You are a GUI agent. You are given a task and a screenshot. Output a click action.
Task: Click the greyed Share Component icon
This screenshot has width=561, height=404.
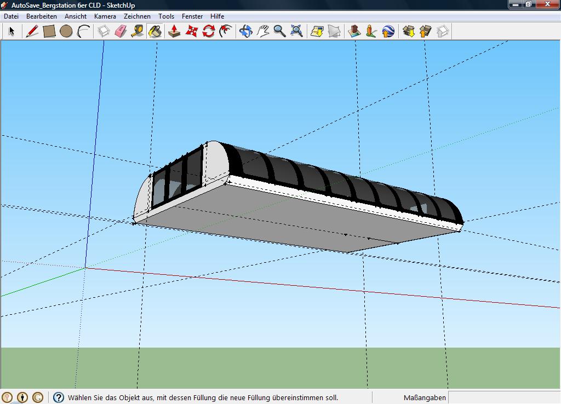click(442, 31)
